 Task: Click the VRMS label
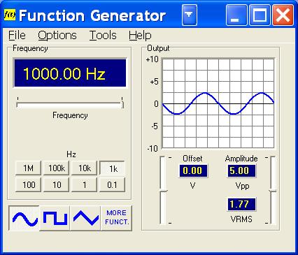tap(241, 219)
